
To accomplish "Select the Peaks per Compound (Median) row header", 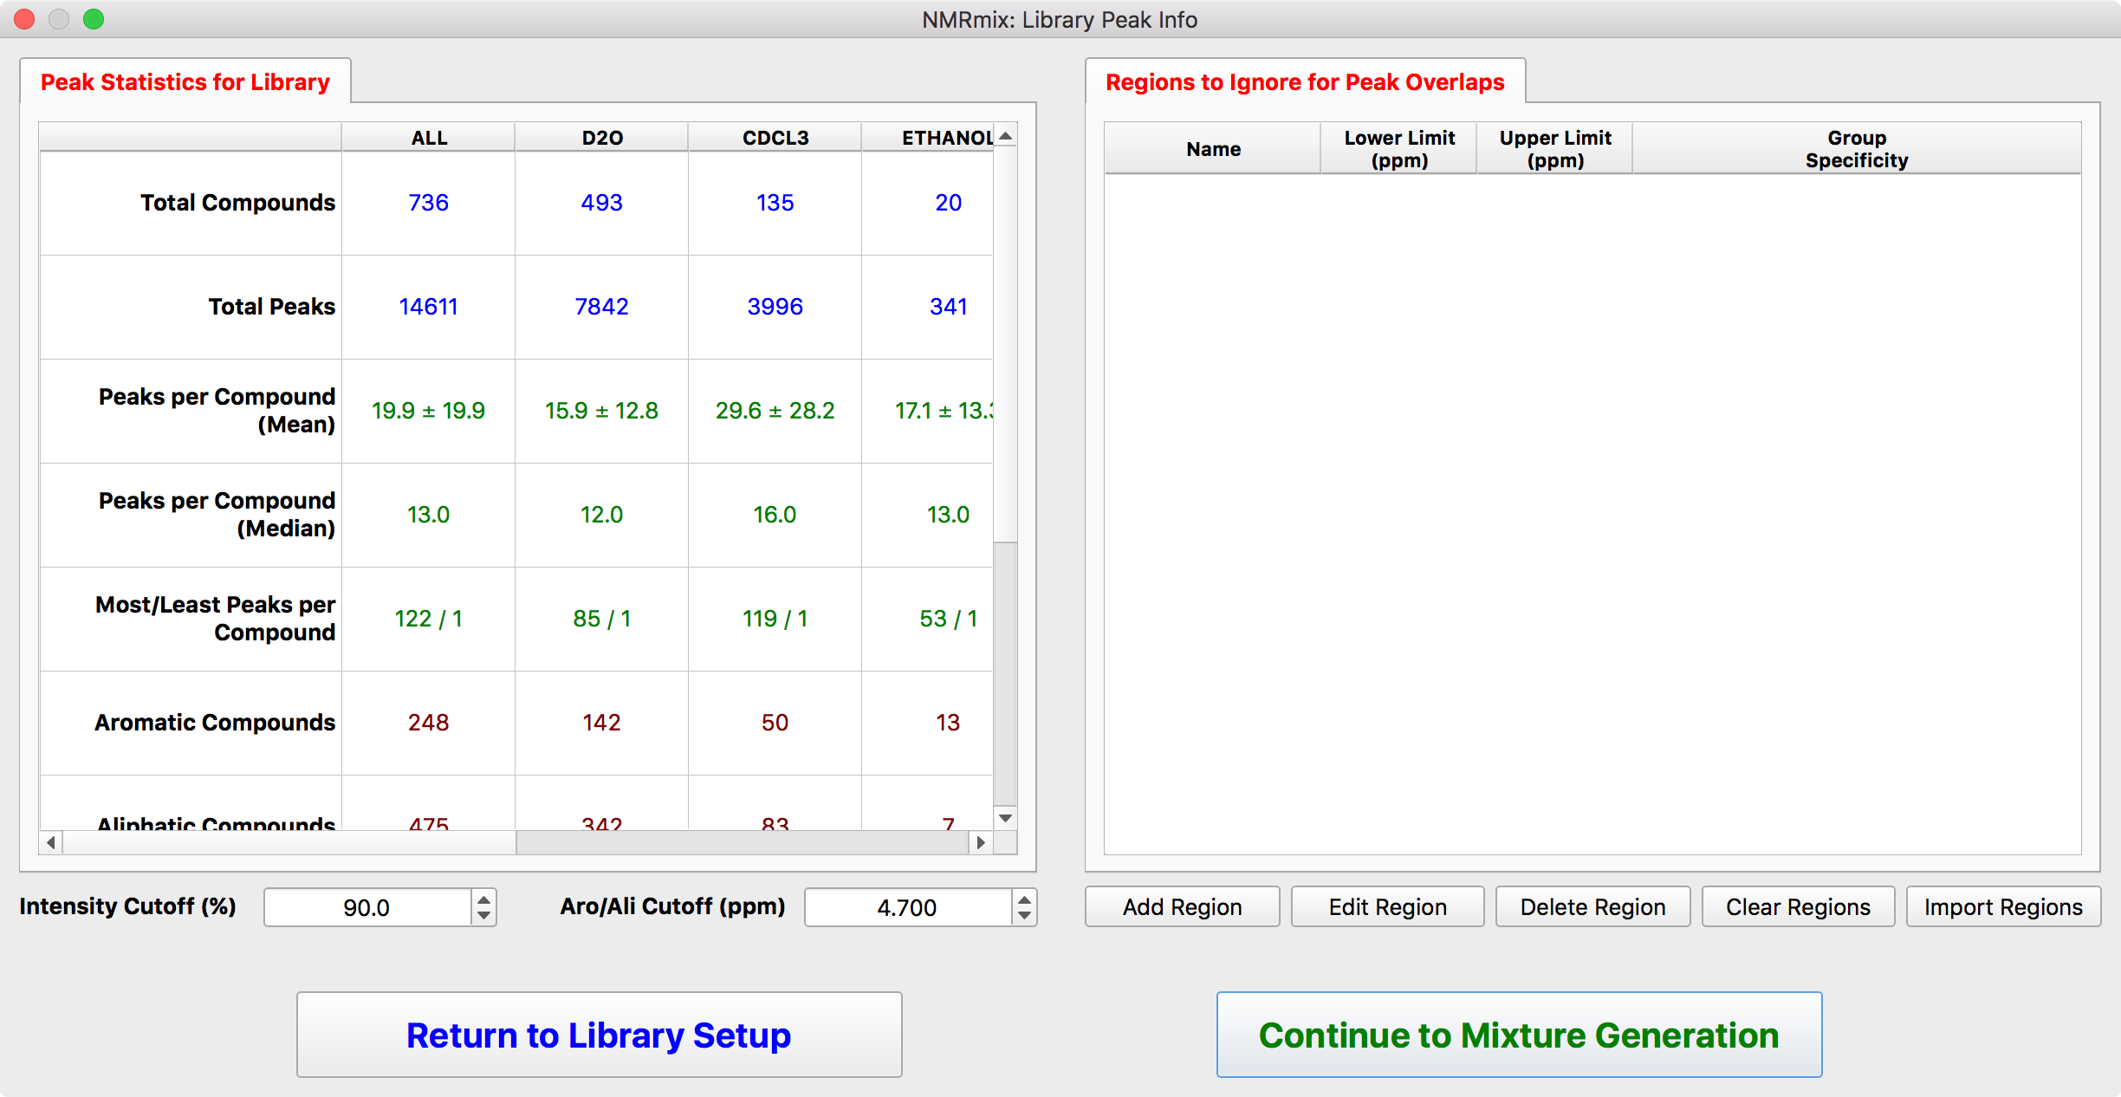I will tap(191, 515).
